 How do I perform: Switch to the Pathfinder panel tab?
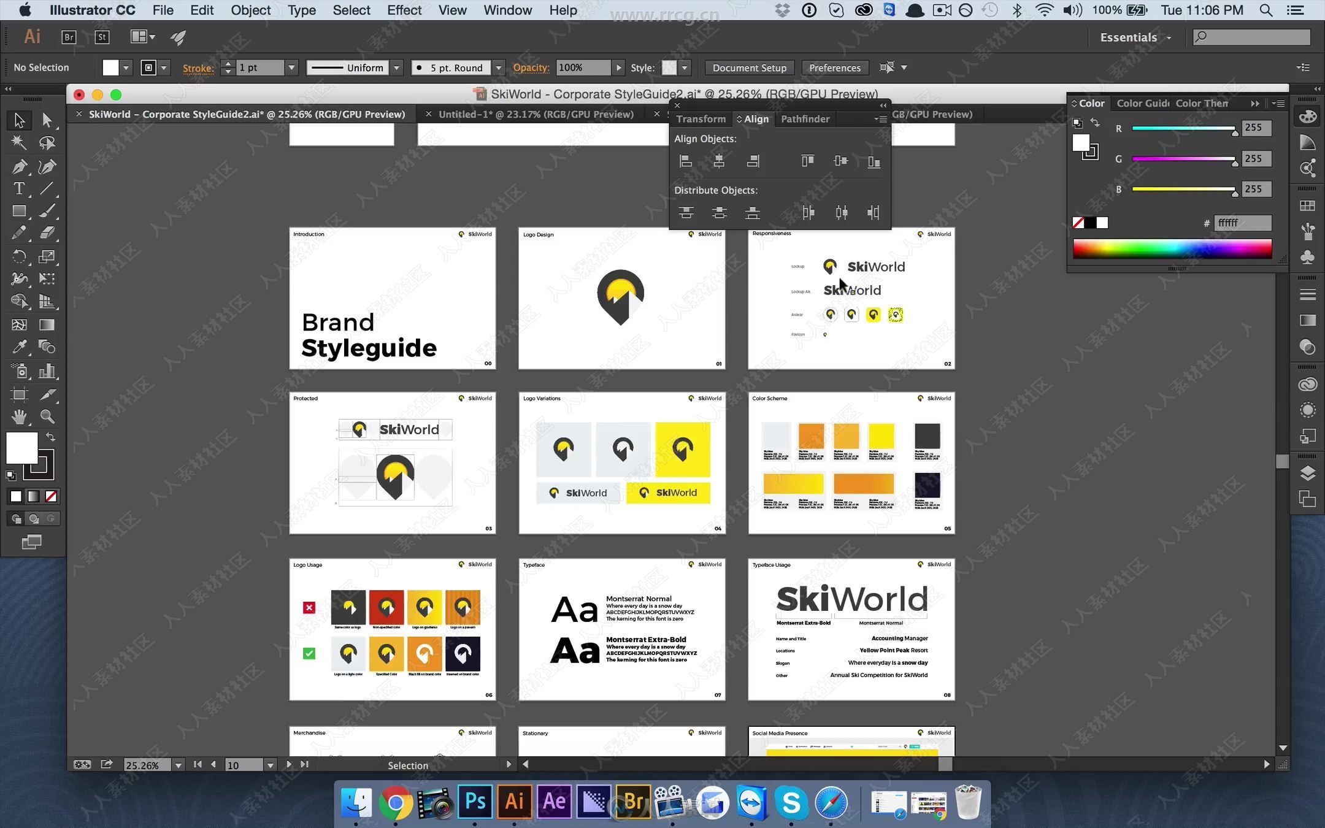coord(804,118)
